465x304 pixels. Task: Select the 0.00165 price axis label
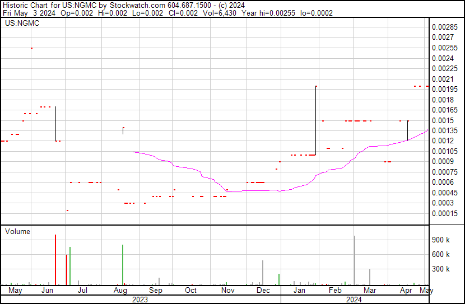pos(445,110)
